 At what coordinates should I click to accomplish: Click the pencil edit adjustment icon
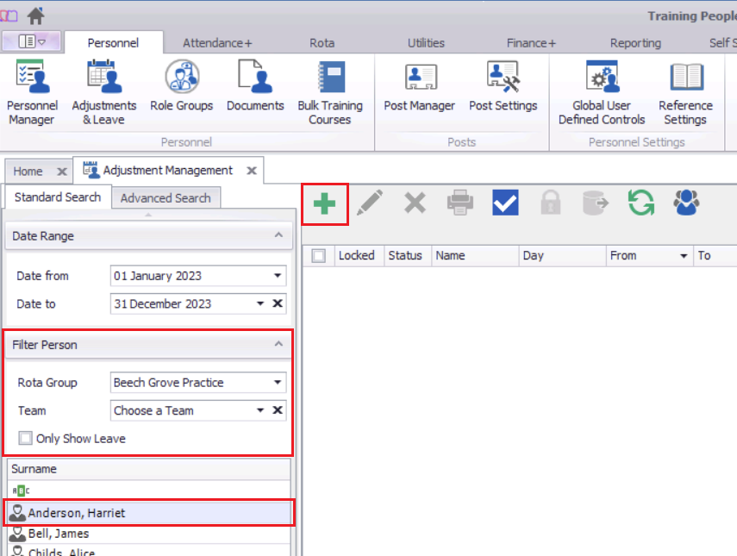370,203
